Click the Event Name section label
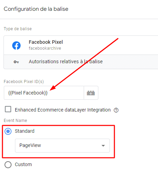The height and width of the screenshot is (172, 158). tap(15, 121)
